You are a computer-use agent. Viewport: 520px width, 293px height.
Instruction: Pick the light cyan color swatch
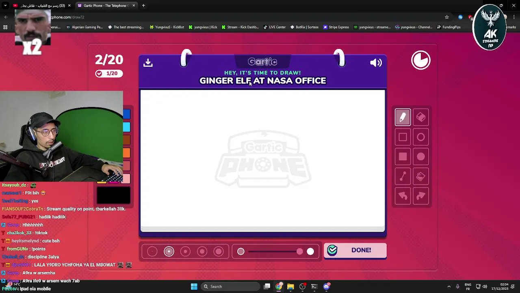pyautogui.click(x=126, y=127)
